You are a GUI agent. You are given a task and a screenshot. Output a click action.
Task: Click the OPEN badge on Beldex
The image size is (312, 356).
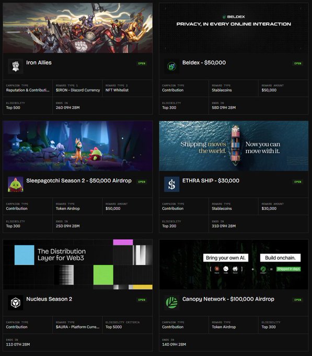[x=298, y=63]
